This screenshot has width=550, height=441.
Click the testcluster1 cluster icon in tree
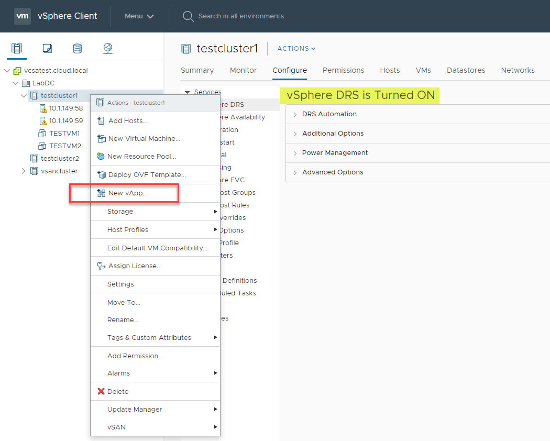(35, 96)
